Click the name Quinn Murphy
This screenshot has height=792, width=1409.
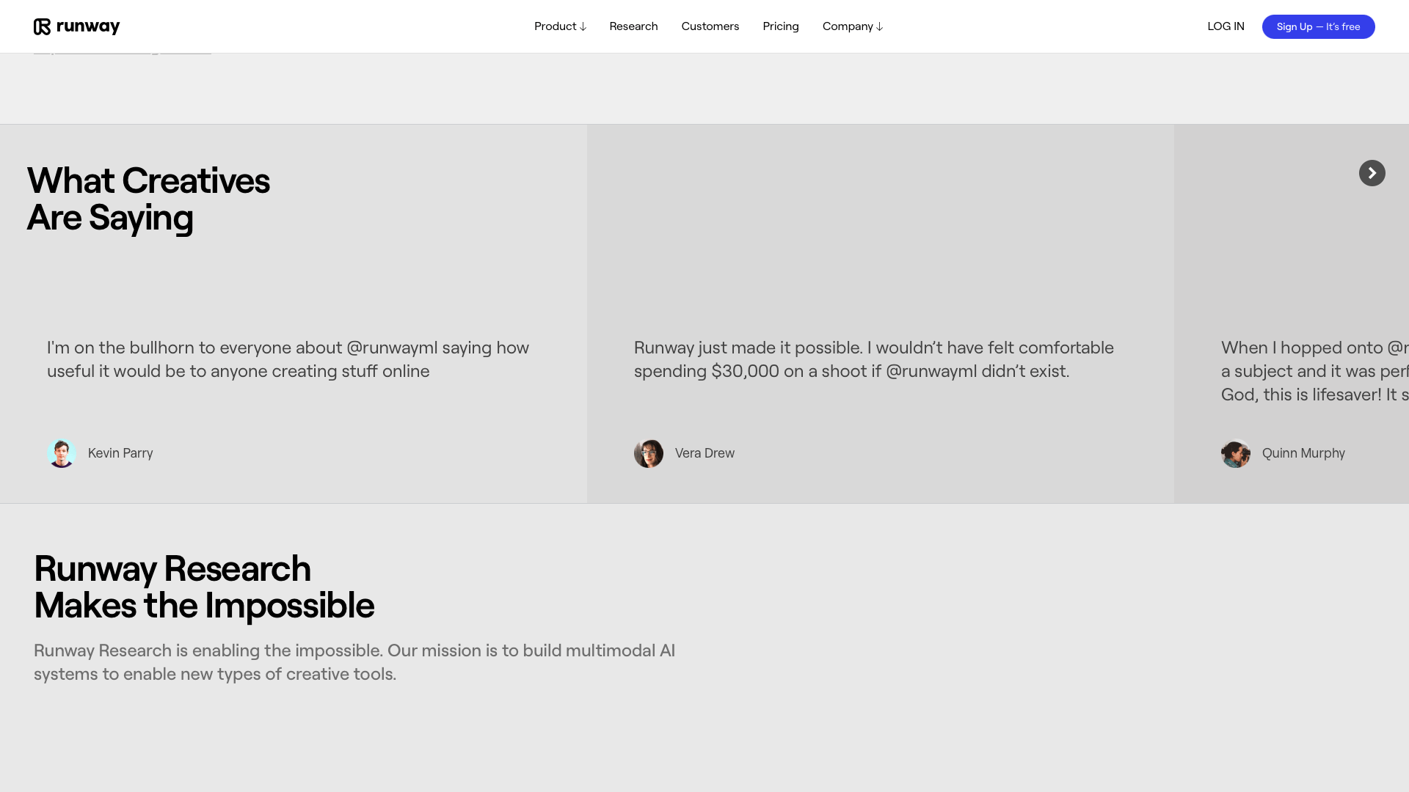[1303, 453]
